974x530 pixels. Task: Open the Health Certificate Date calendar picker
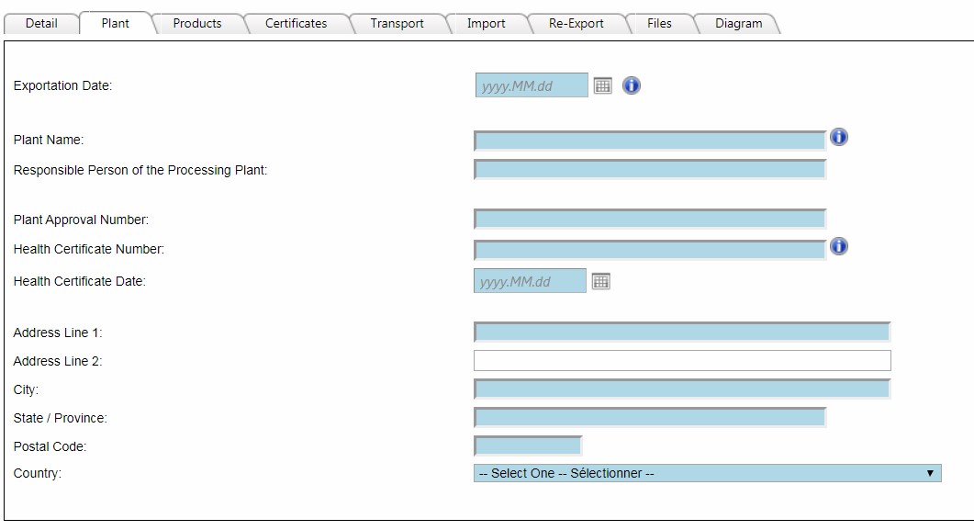tap(600, 281)
